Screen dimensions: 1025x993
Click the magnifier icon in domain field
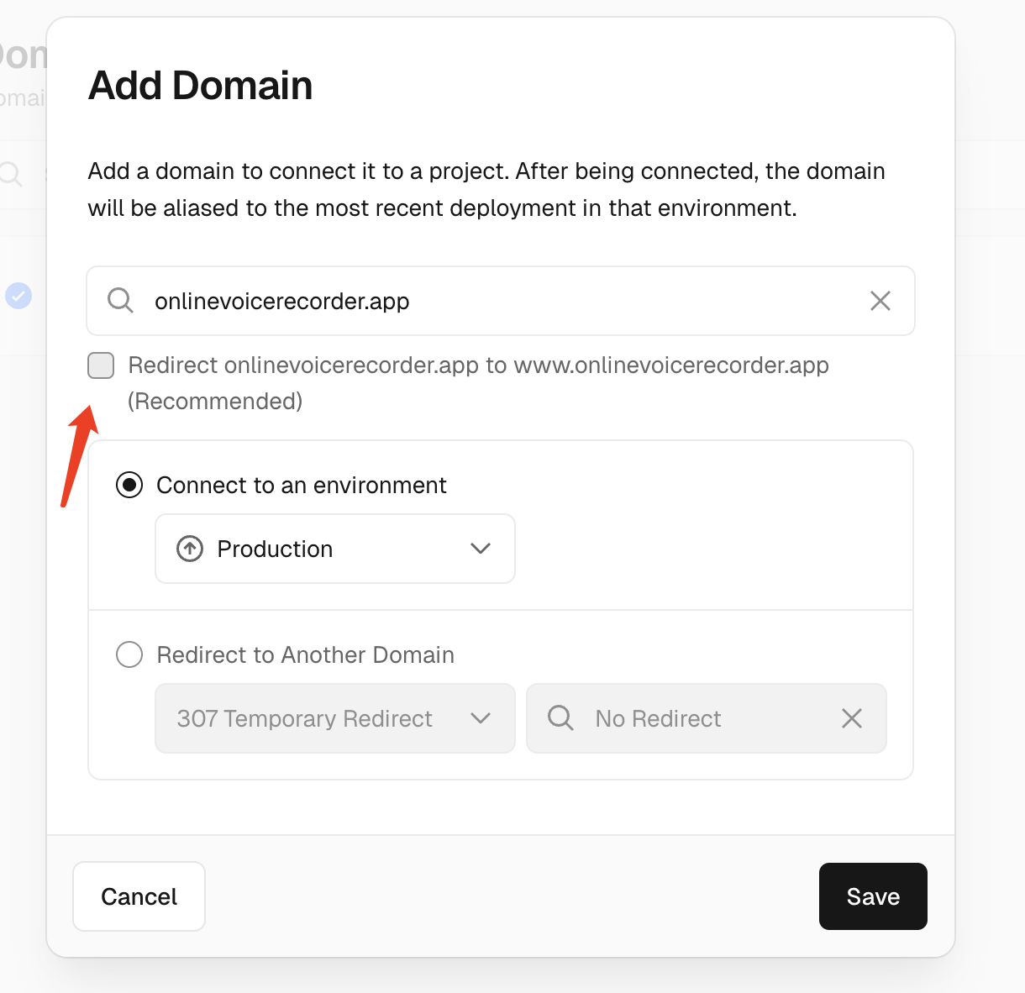120,301
